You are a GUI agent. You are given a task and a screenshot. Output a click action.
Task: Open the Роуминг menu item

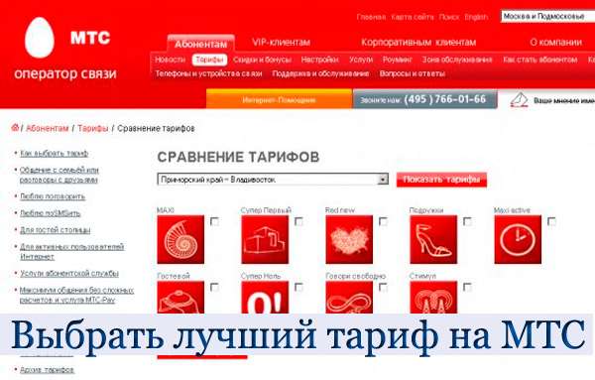(398, 60)
